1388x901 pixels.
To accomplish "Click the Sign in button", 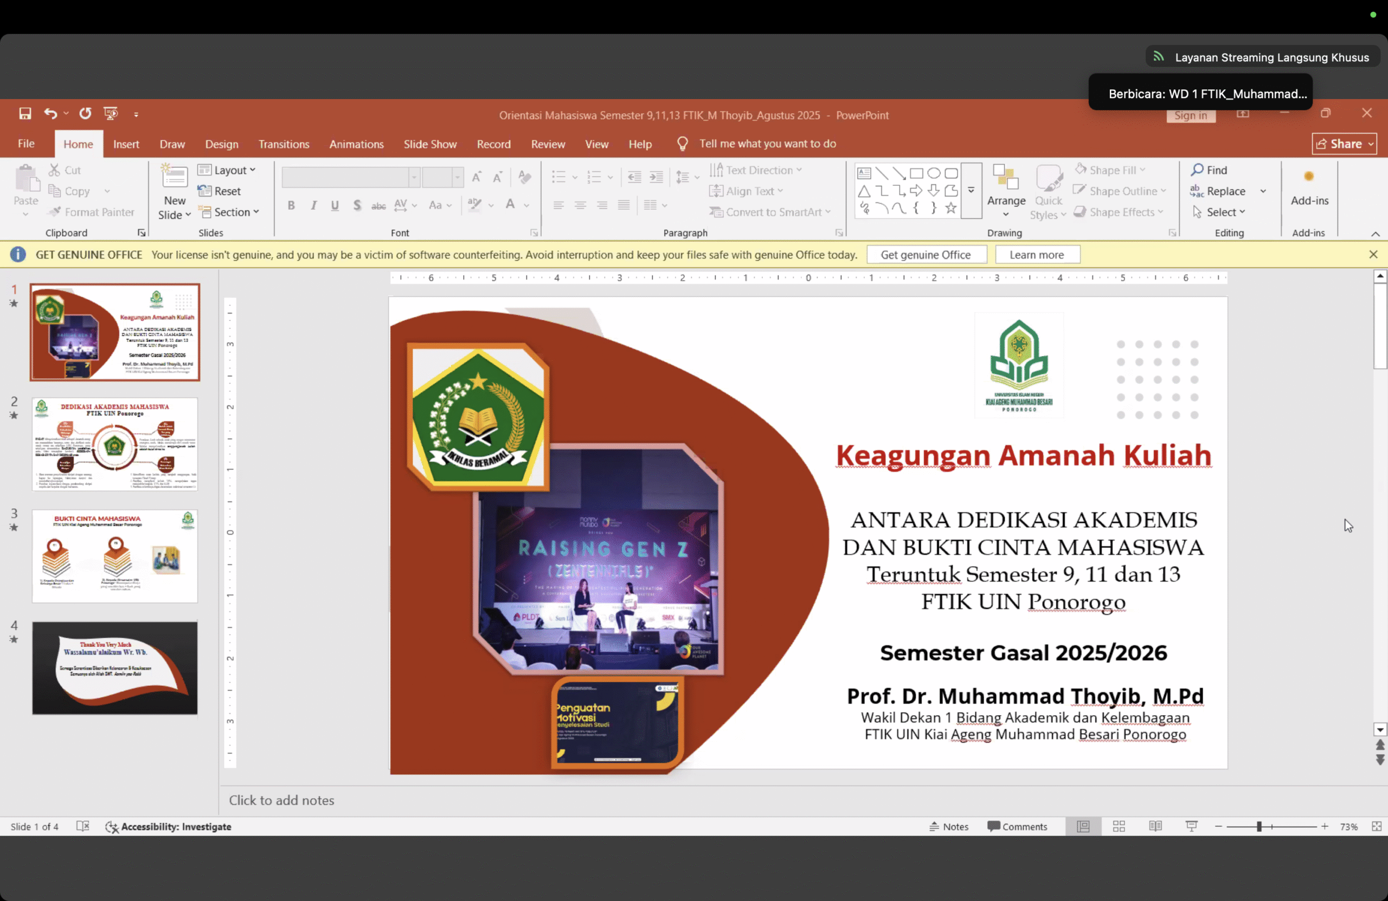I will [1191, 115].
